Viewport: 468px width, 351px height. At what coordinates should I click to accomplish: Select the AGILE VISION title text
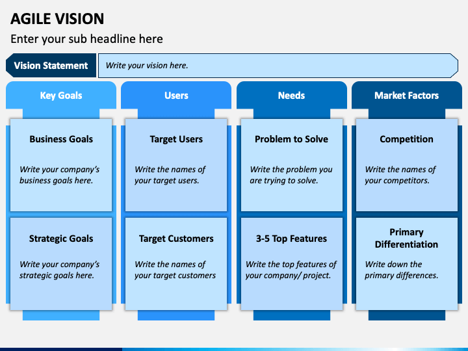point(57,19)
